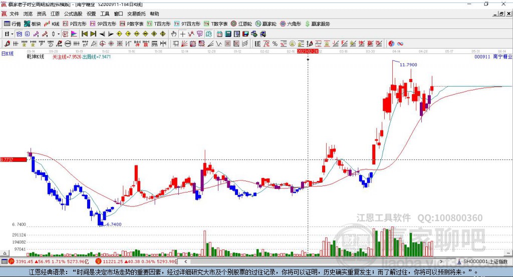Open the 9T四方形 tool

coord(187,24)
